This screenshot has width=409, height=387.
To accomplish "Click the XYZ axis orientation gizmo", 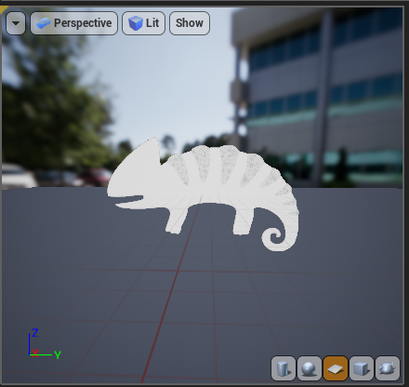I will (x=45, y=344).
